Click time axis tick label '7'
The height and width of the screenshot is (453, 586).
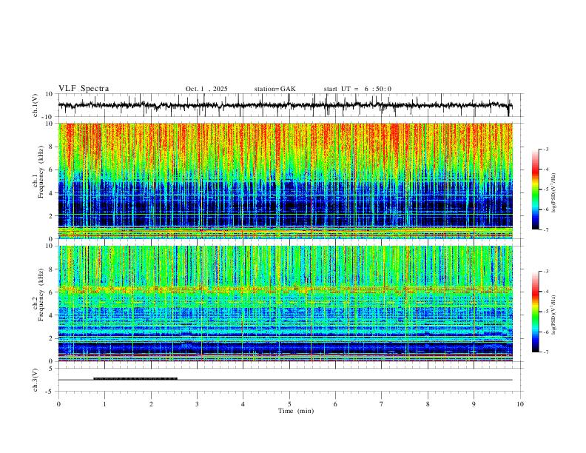pyautogui.click(x=382, y=404)
